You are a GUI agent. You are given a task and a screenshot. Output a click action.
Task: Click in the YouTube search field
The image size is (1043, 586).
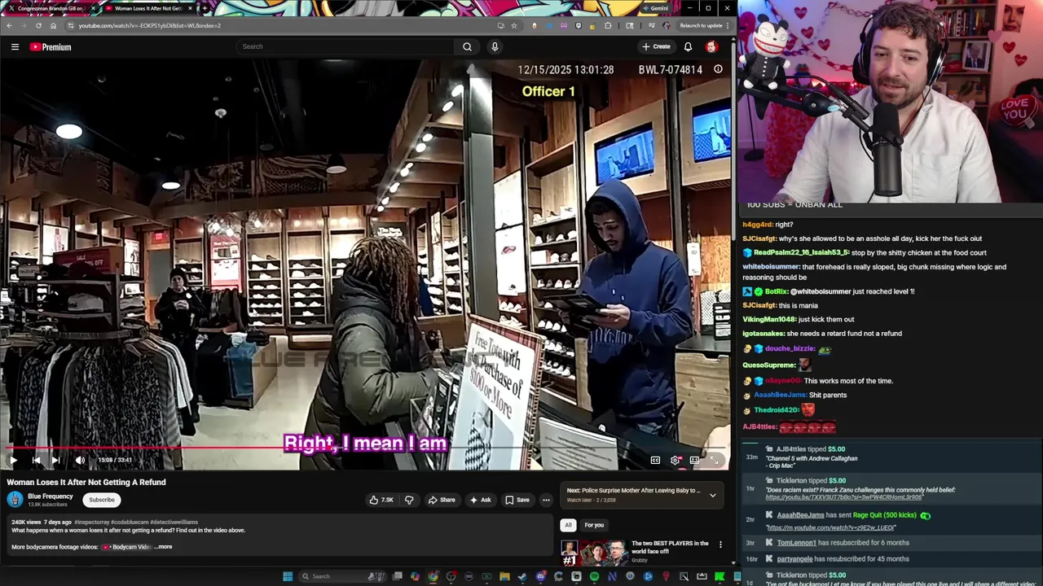346,46
